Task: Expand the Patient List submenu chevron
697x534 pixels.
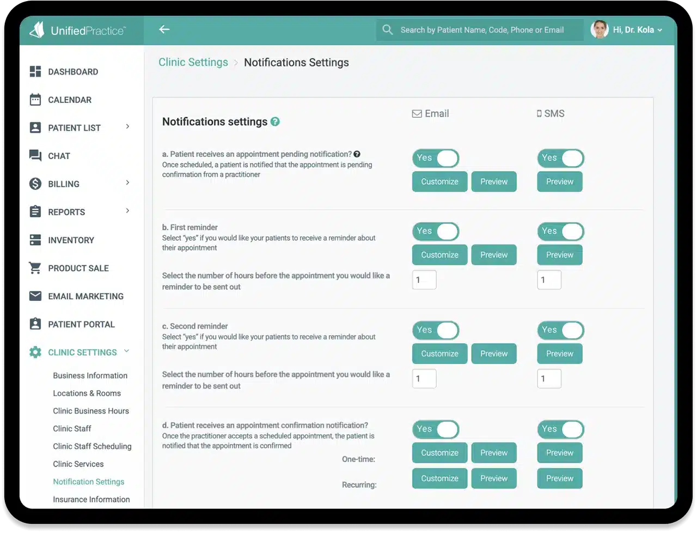Action: click(x=128, y=127)
